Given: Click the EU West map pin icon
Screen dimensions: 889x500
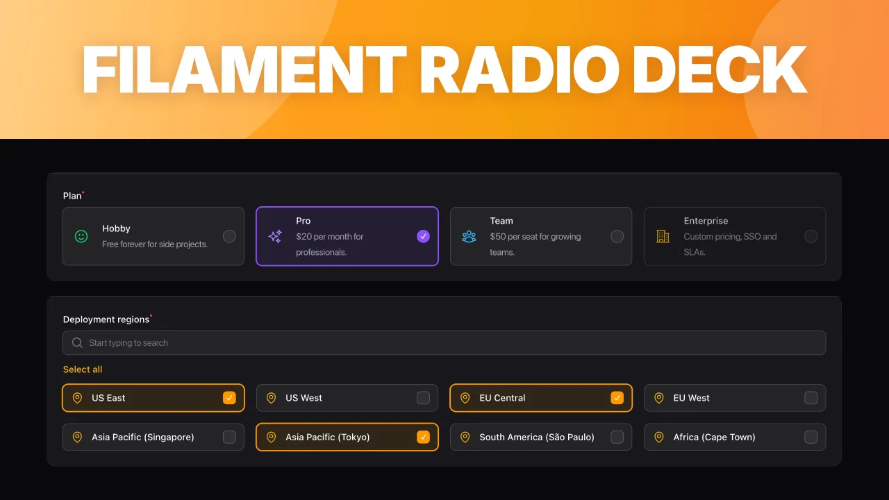Looking at the screenshot, I should pos(658,398).
